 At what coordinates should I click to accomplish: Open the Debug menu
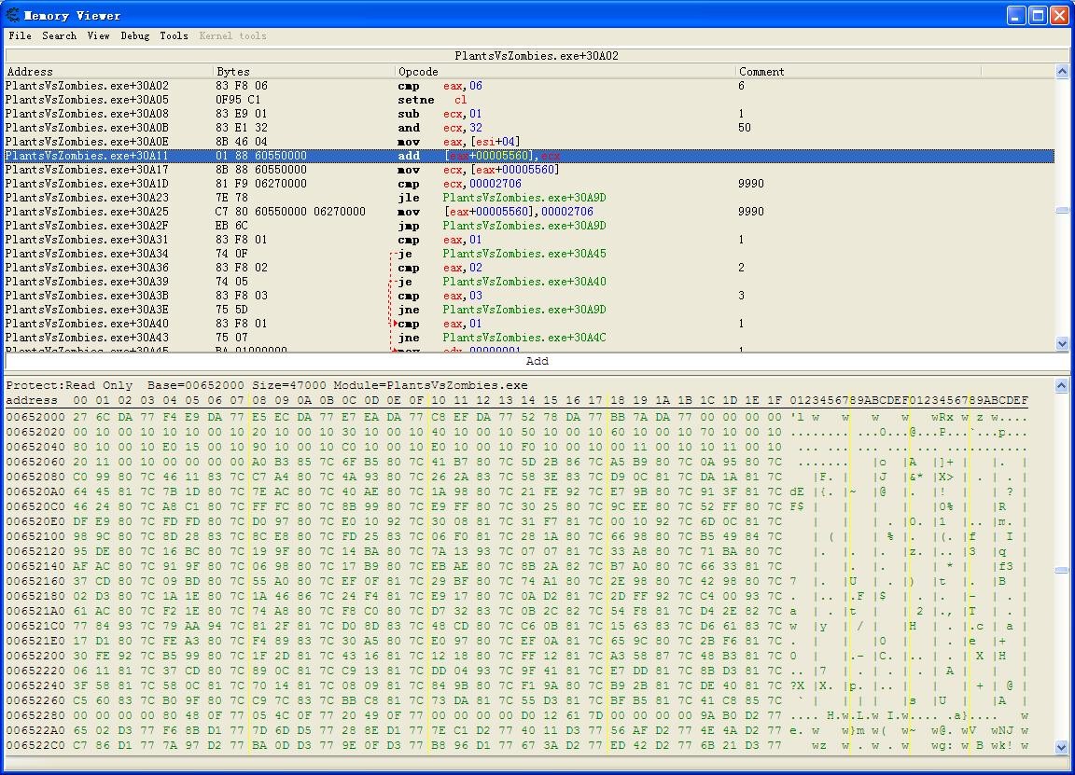pyautogui.click(x=135, y=35)
